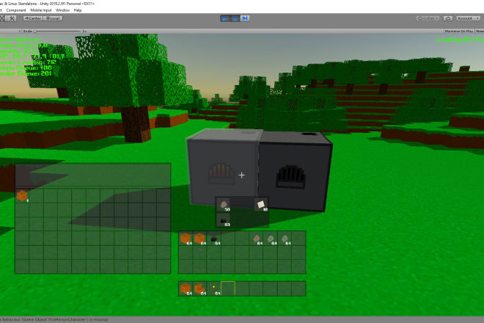Screen dimensions: 484x323
Task: Open the Window menu
Action: 62,10
